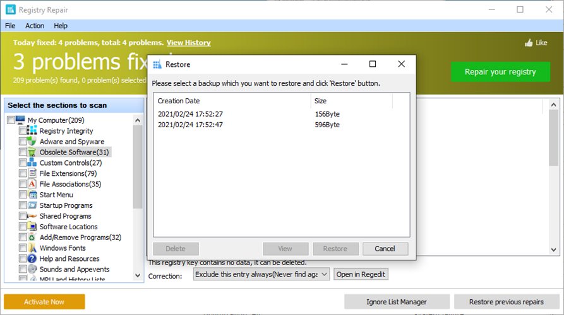
Task: Click the sections list scrollbar thumb
Action: click(x=138, y=167)
